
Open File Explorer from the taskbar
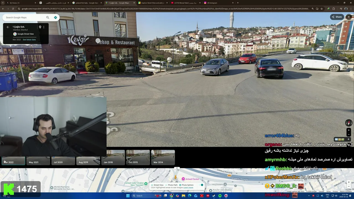(x=184, y=196)
